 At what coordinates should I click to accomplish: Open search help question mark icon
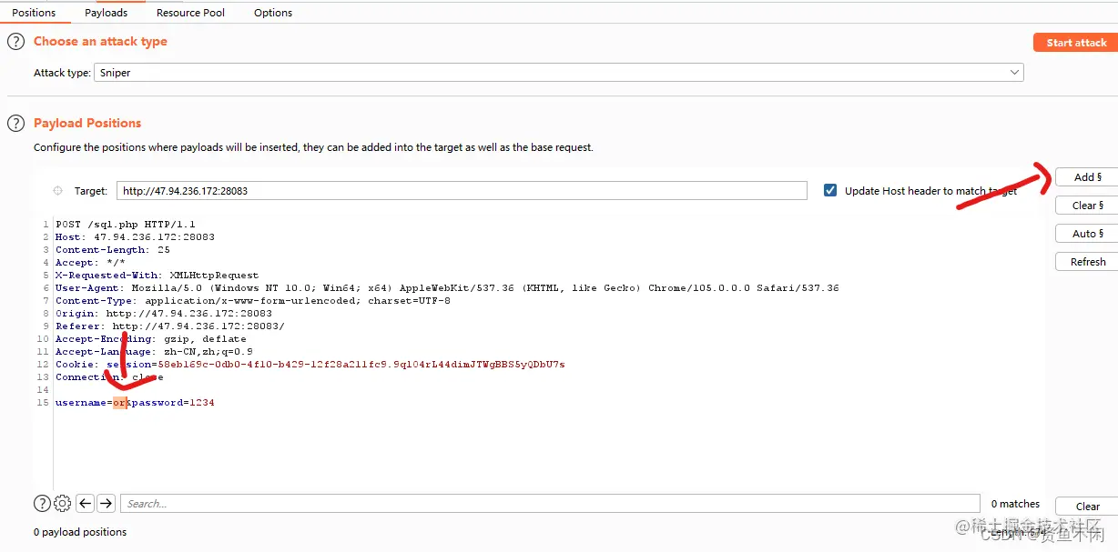[42, 503]
